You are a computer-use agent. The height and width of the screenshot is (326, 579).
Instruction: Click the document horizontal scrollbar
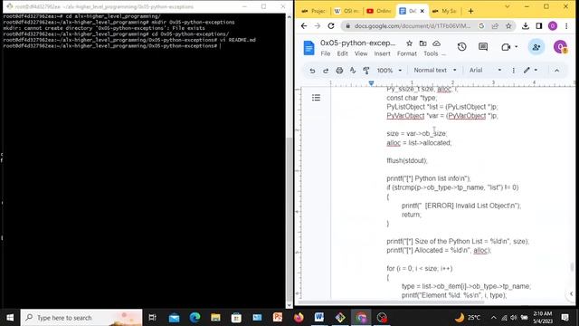[392, 302]
